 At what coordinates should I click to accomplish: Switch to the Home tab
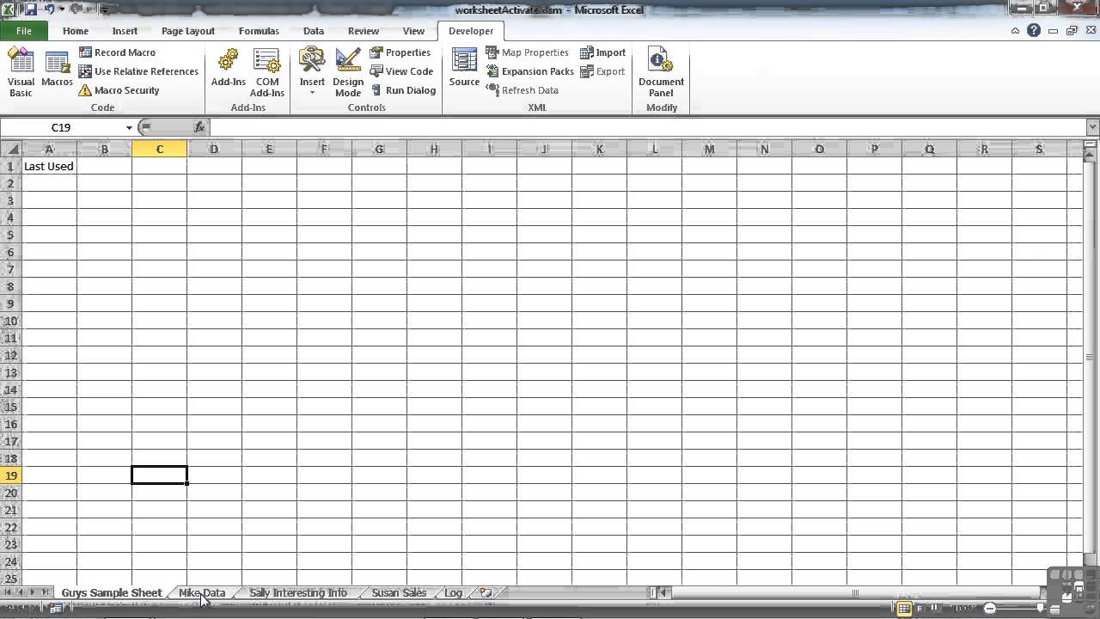[76, 31]
